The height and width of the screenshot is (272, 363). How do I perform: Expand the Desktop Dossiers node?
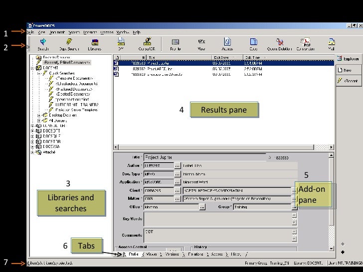point(39,115)
